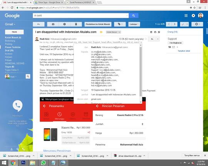Select the Menunggu tab in screenshot

[59, 116]
